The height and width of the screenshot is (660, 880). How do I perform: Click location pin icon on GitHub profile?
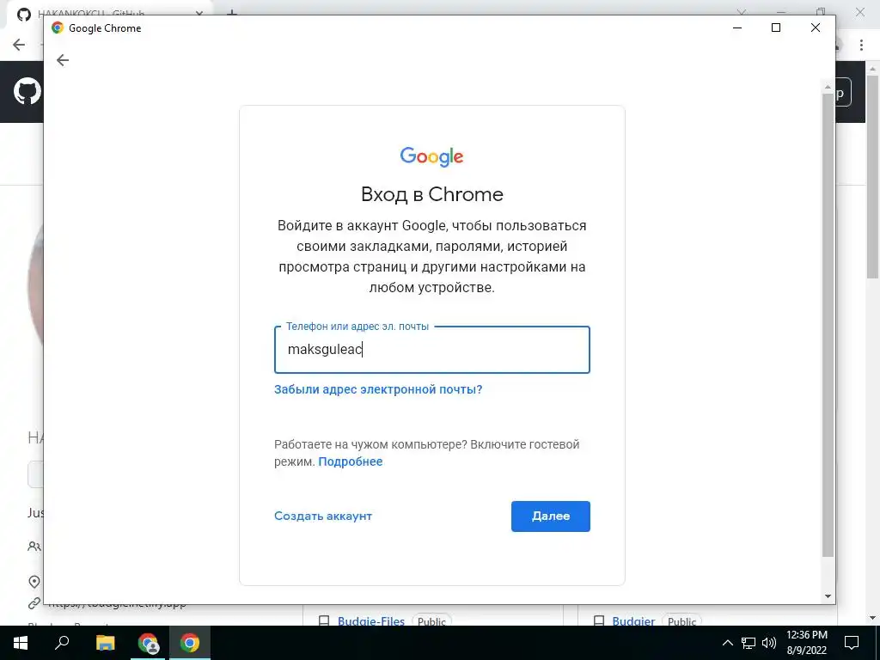point(34,582)
